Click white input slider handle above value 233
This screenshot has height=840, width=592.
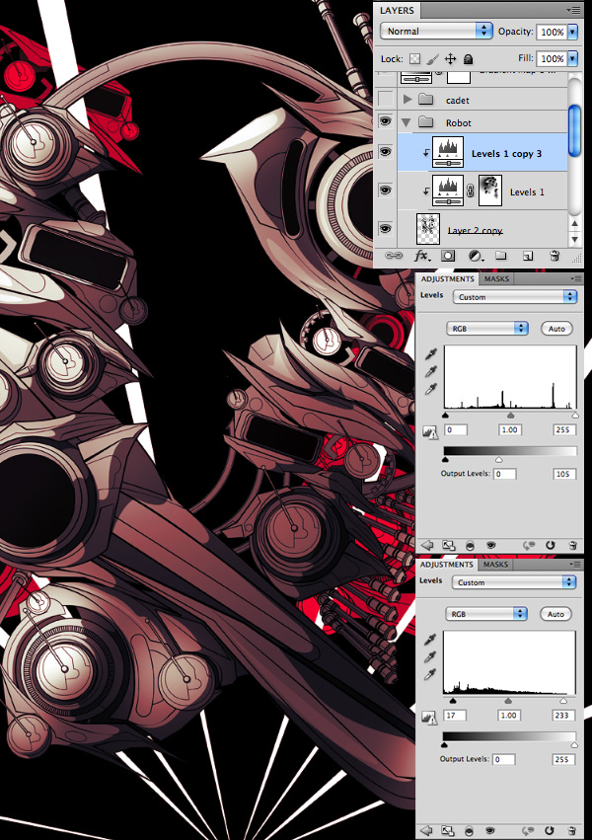(563, 700)
